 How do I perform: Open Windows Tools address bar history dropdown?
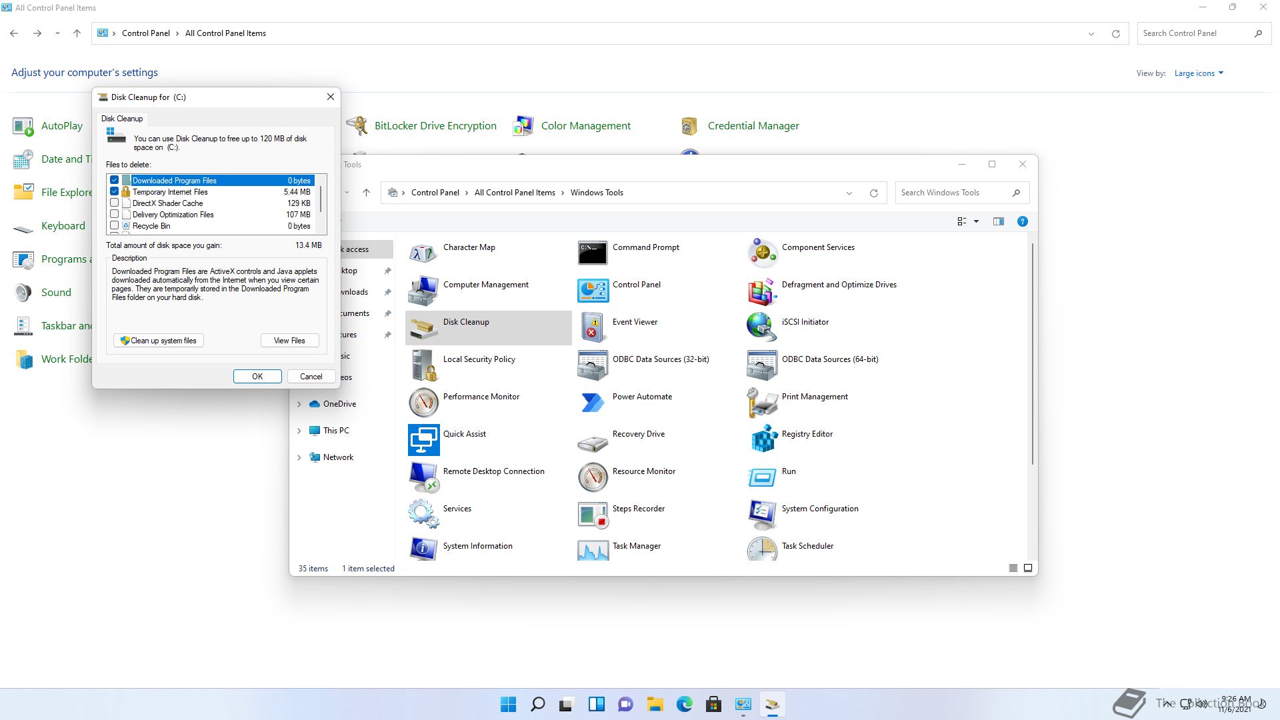849,193
